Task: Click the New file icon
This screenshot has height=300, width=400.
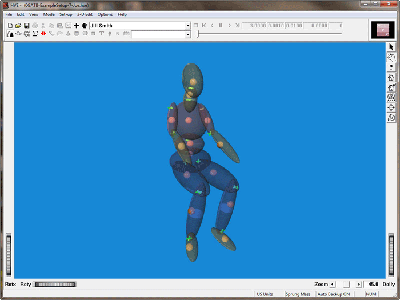Action: [x=10, y=26]
